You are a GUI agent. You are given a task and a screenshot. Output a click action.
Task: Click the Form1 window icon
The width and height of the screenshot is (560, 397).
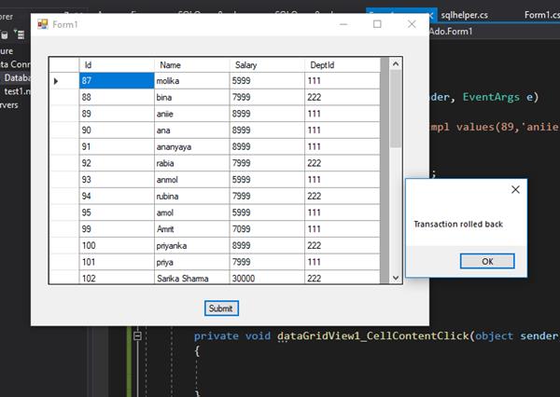coord(42,23)
